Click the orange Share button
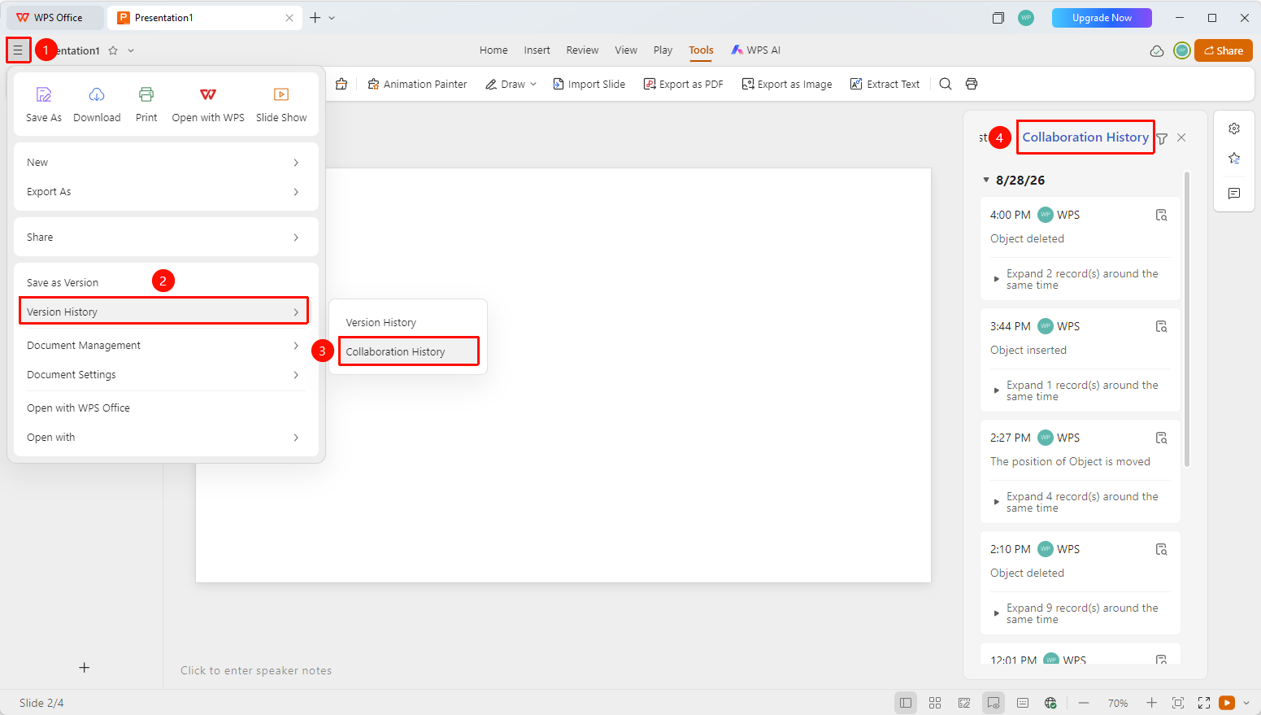Viewport: 1261px width, 715px height. point(1224,50)
